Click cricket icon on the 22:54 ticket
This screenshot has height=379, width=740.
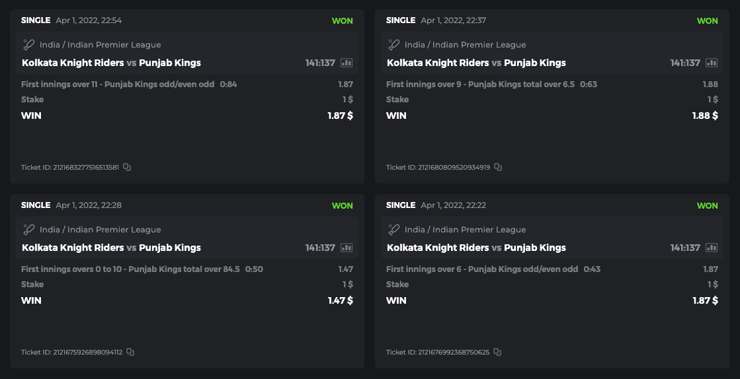[x=28, y=45]
